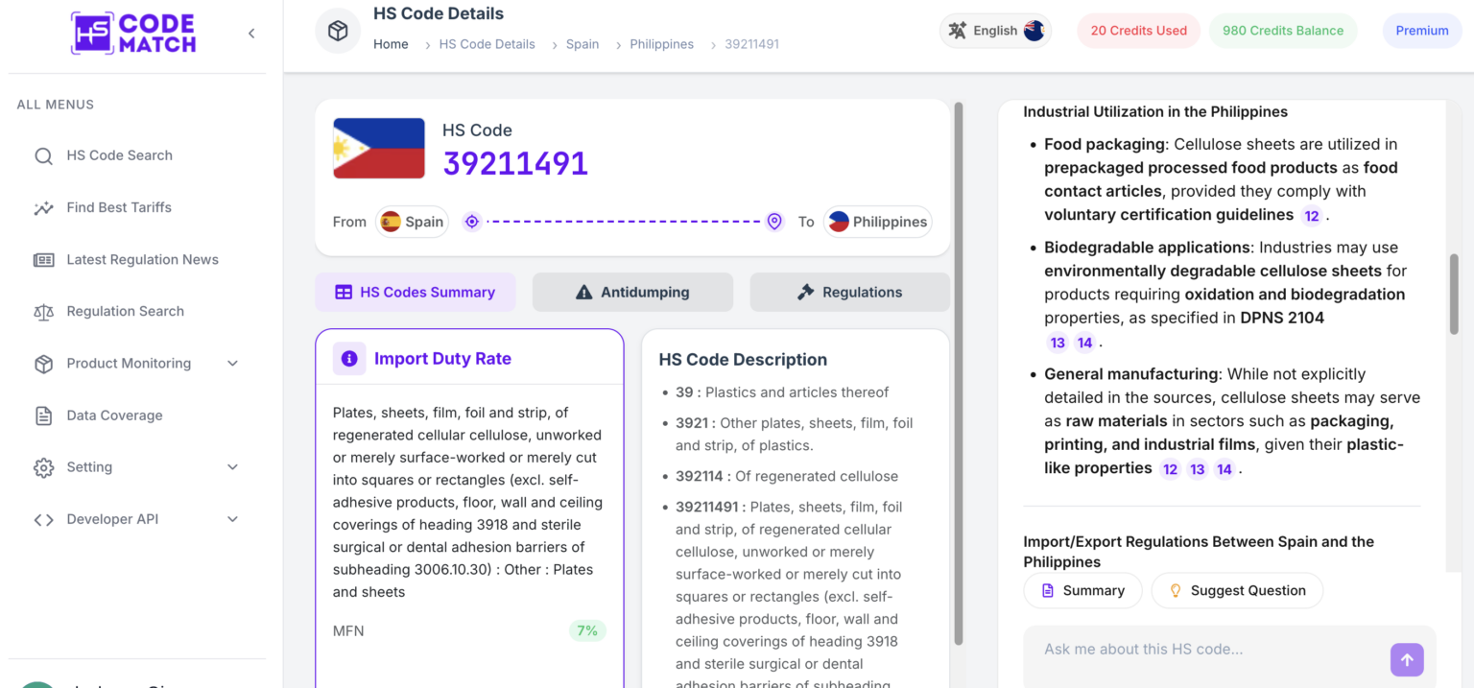
Task: Open citation 12 after voluntary certification guidelines
Action: click(1311, 216)
